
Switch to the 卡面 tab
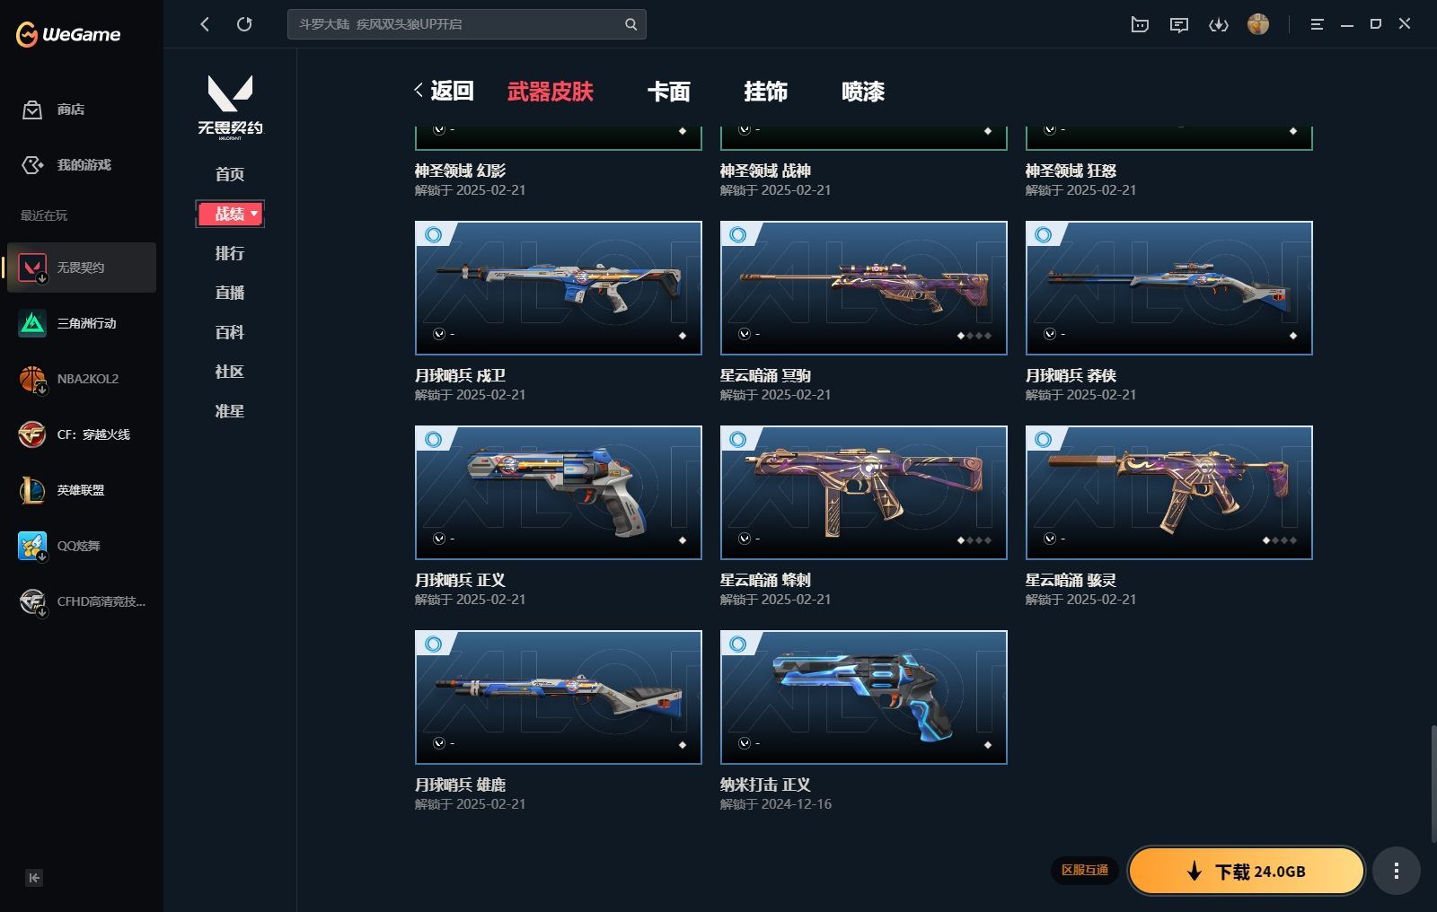pyautogui.click(x=669, y=92)
